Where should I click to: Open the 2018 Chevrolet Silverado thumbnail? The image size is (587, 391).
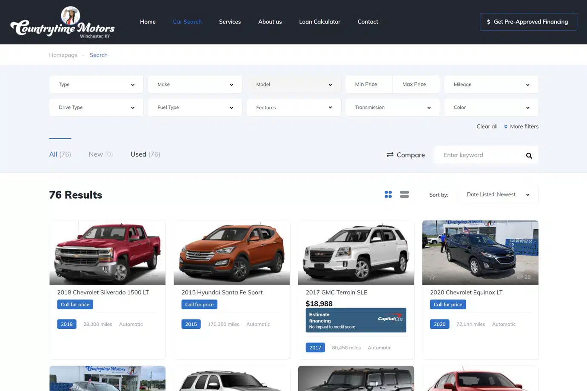tap(107, 253)
